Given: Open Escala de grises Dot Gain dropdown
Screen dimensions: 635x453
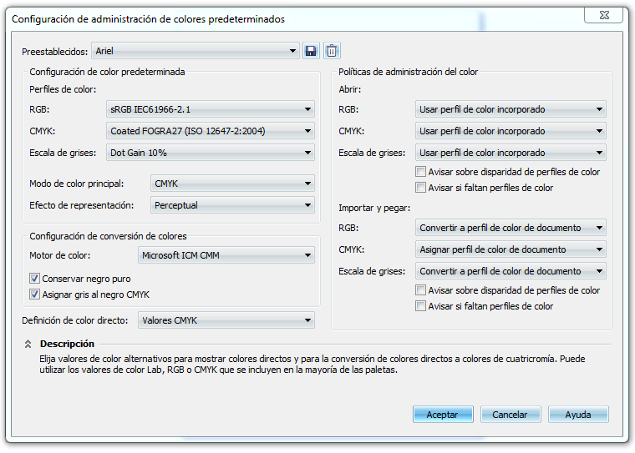Looking at the screenshot, I should pos(211,153).
